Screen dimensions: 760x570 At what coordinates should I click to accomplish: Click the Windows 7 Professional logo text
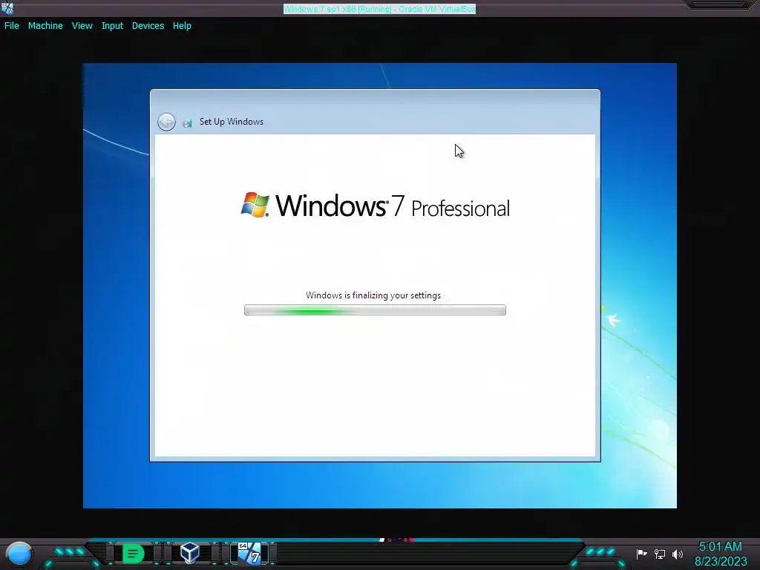392,206
